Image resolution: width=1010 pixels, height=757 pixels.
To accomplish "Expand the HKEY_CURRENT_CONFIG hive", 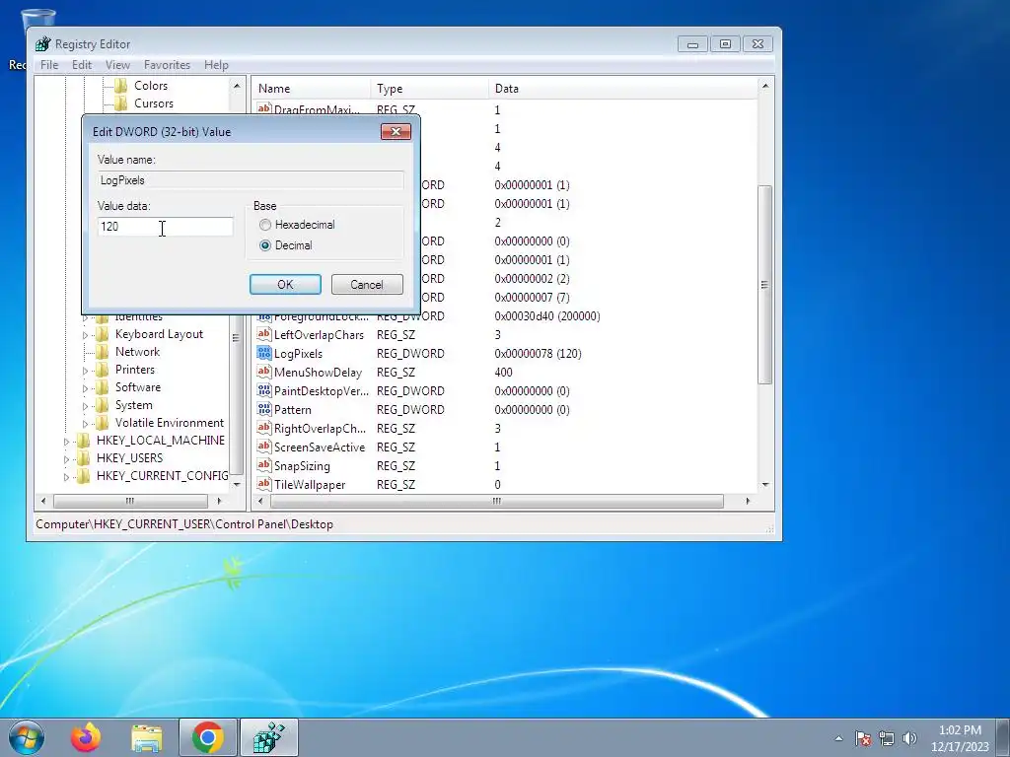I will (x=66, y=477).
